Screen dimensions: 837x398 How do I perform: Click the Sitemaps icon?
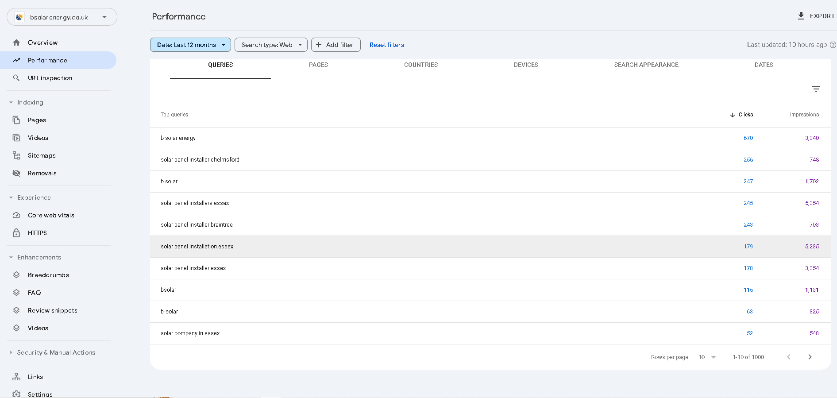(16, 155)
